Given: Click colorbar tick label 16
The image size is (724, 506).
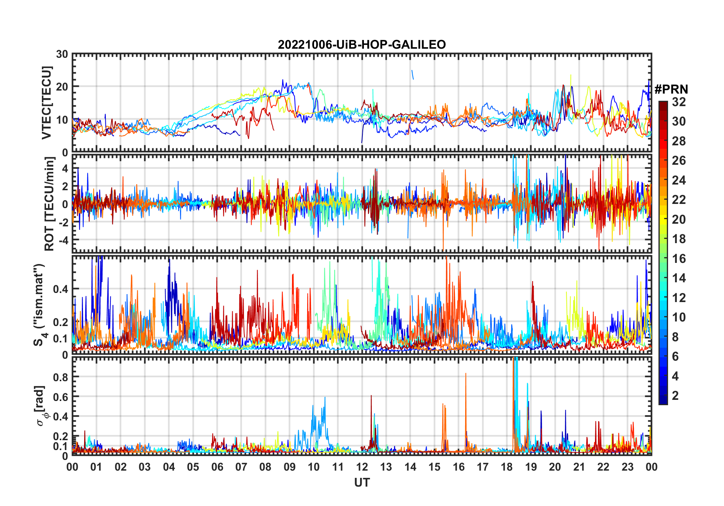Looking at the screenshot, I should pos(679,259).
